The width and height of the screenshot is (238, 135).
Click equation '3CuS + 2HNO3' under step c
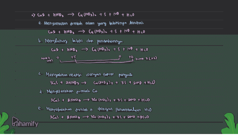[x=102, y=82]
